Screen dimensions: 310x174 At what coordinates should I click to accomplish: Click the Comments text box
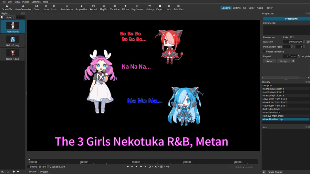286,30
